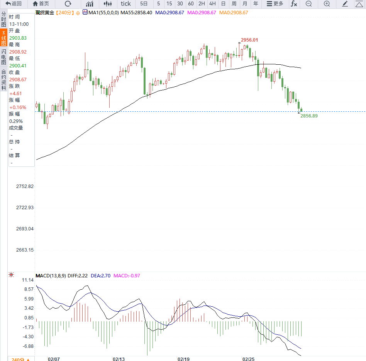Click the refresh icon in toolbar
The width and height of the screenshot is (366, 361).
click(x=68, y=4)
